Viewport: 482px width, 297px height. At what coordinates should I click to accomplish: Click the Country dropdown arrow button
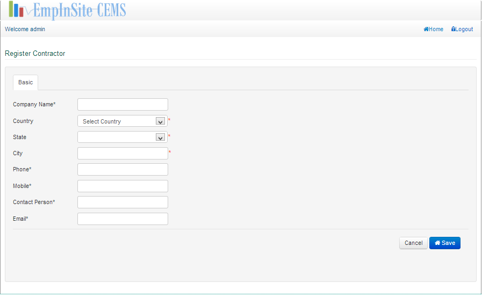click(x=160, y=121)
